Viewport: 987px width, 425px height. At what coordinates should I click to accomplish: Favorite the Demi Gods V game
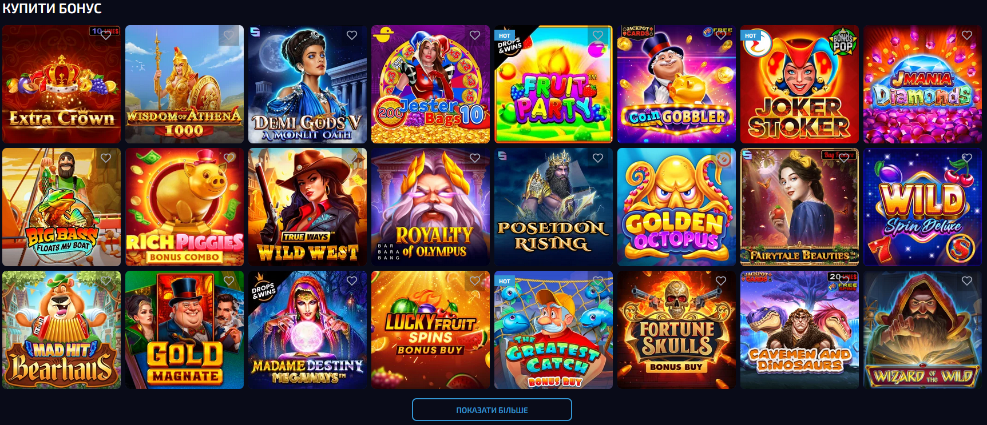tap(352, 35)
